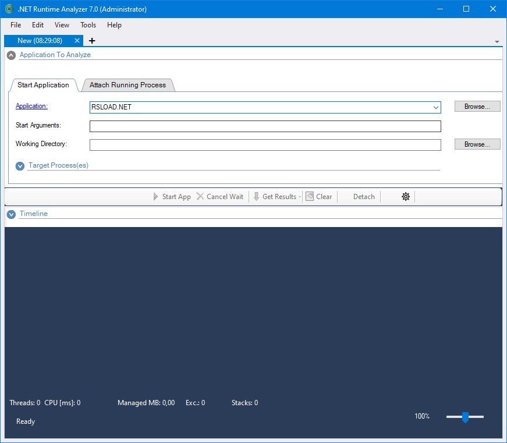Open a new analysis tab with the plus icon

click(91, 41)
